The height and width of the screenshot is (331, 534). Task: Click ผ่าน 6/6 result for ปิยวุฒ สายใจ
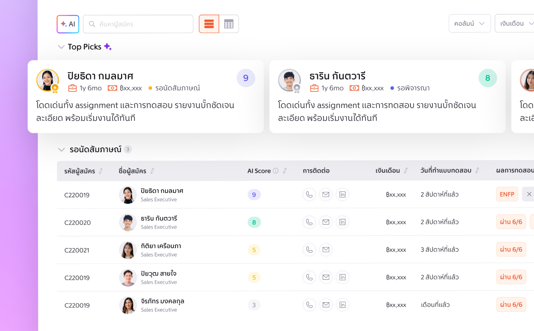(511, 277)
